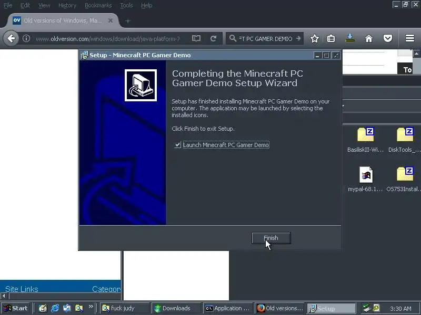Click the Setup window title bar icon
The width and height of the screenshot is (421, 315).
click(x=84, y=55)
